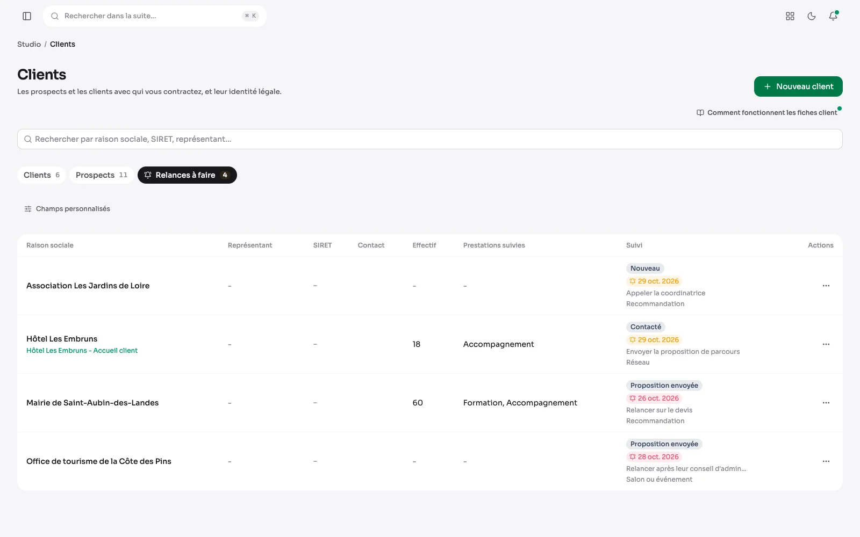Click the Prestations suivies column header
Viewport: 860px width, 537px height.
point(494,245)
